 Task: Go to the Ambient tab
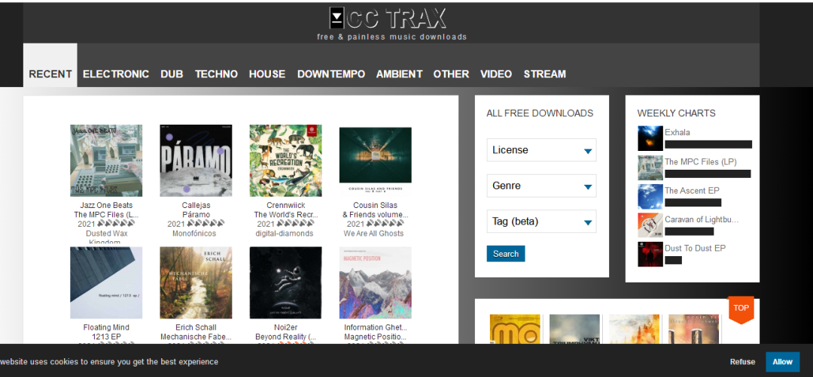(x=399, y=74)
